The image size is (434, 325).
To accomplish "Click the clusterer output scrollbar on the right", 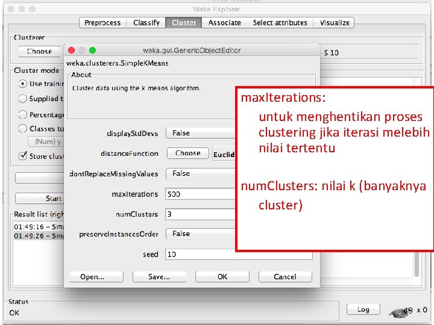I will 417,265.
